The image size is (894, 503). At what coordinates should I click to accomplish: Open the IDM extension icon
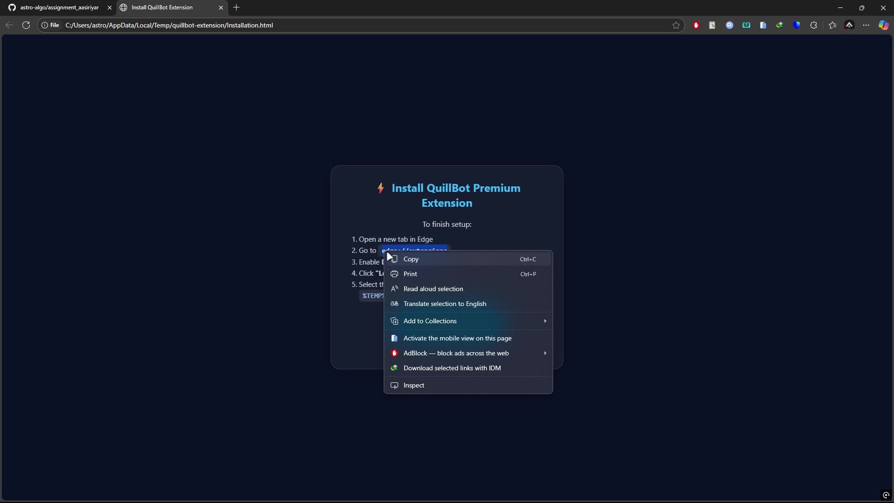[780, 25]
